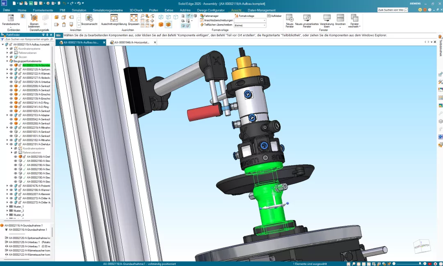Expand AX-00002219/A-Mitnahme node
This screenshot has height=266, width=443.
7,127
